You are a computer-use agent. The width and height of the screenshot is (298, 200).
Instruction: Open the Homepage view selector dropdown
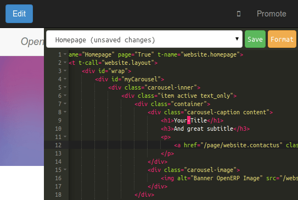coord(144,39)
